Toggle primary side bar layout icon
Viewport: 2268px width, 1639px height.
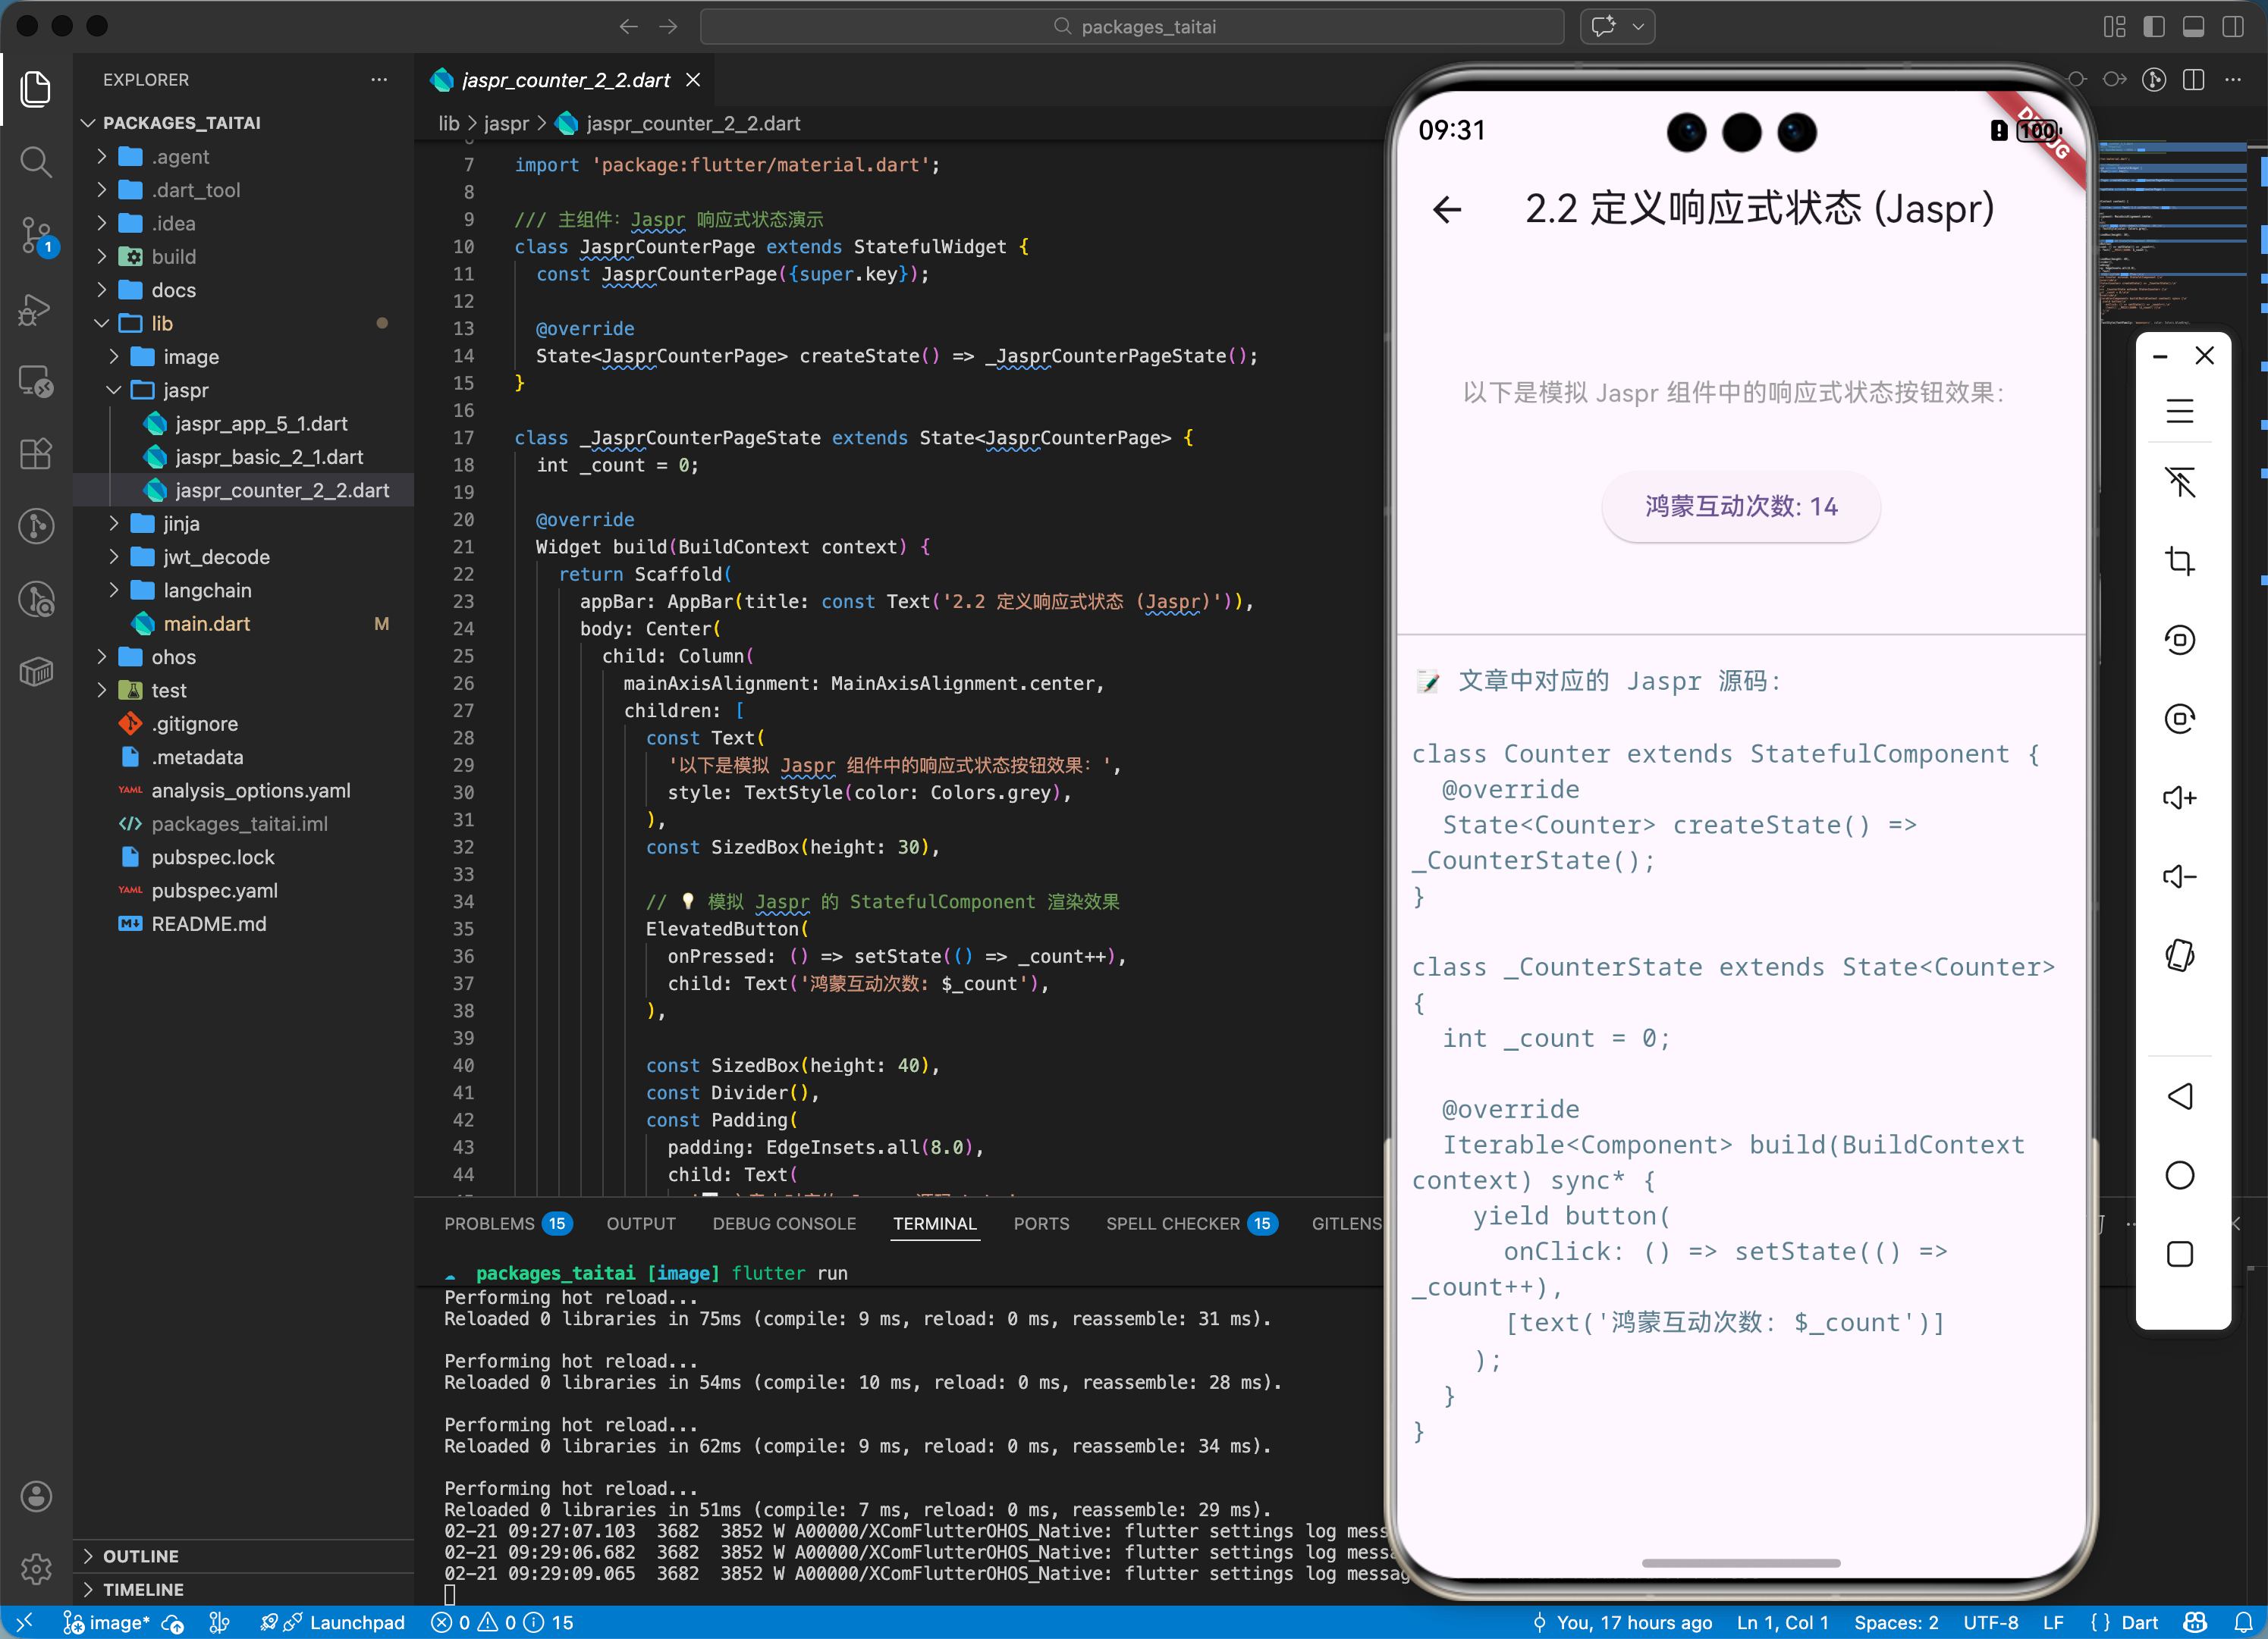tap(2154, 27)
